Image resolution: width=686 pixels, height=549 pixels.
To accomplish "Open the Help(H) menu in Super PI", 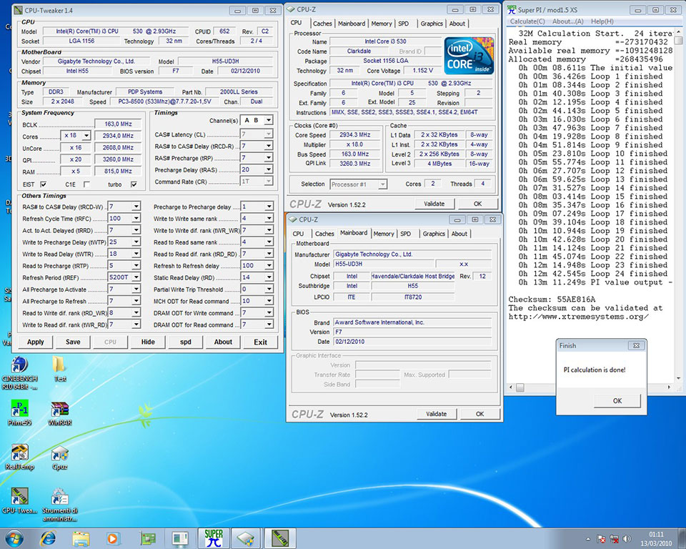I will pyautogui.click(x=602, y=21).
